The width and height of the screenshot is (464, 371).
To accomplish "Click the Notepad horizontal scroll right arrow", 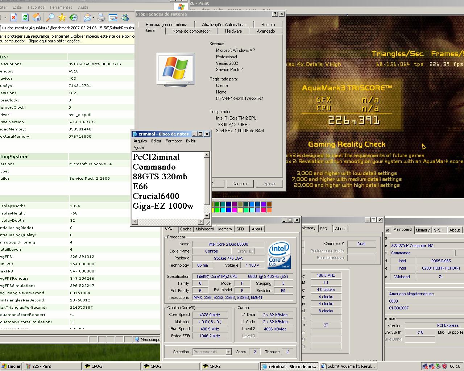I will click(x=201, y=221).
